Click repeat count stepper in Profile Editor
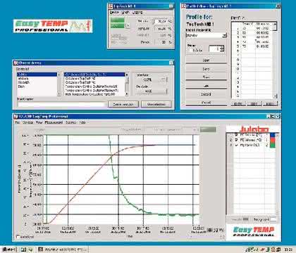296x253 pixels. click(222, 48)
